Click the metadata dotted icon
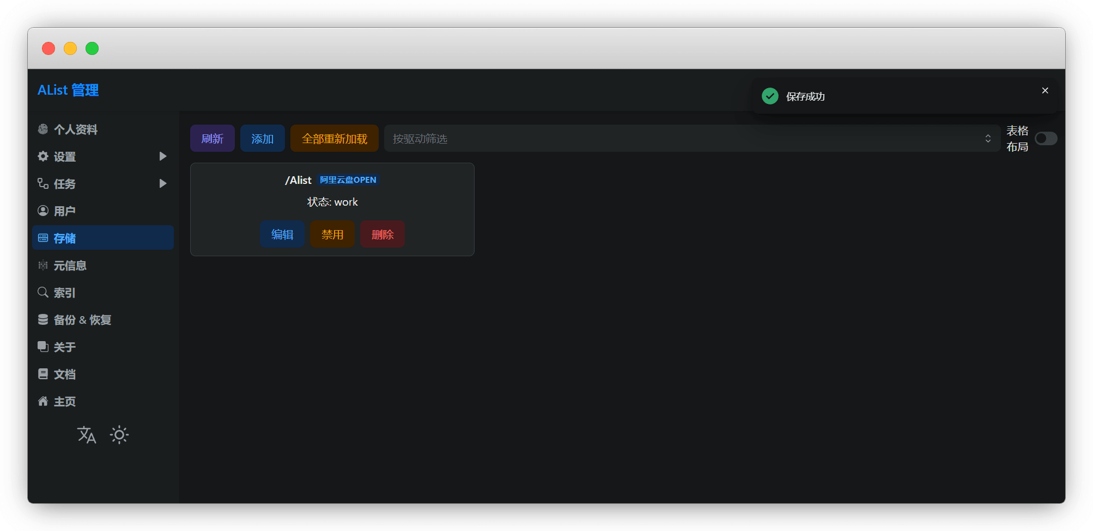 [x=43, y=265]
